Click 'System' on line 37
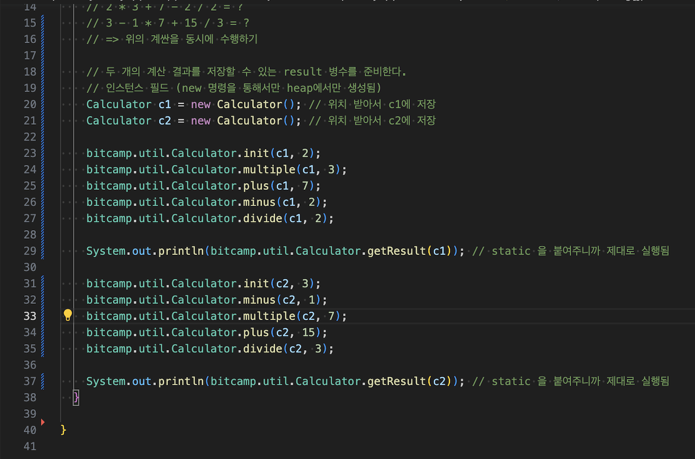695x459 pixels. (106, 381)
